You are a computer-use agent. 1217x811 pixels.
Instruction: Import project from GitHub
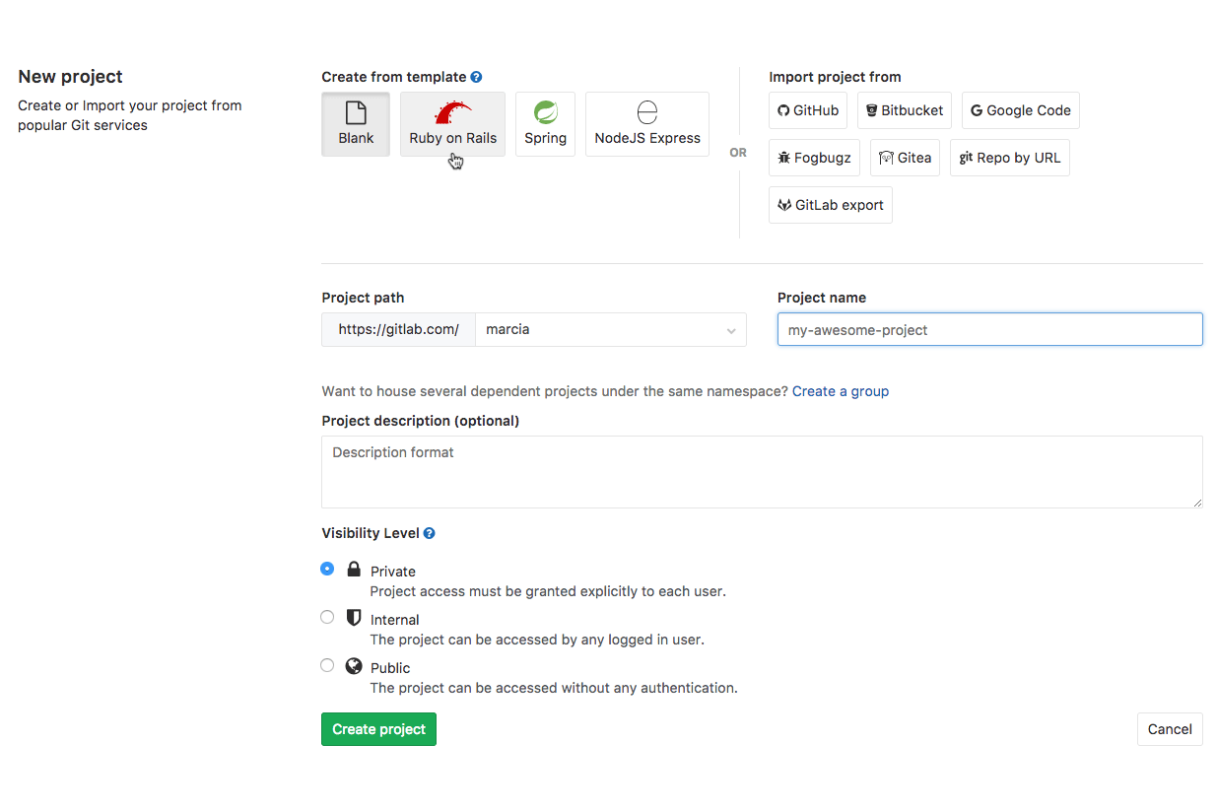pyautogui.click(x=808, y=110)
